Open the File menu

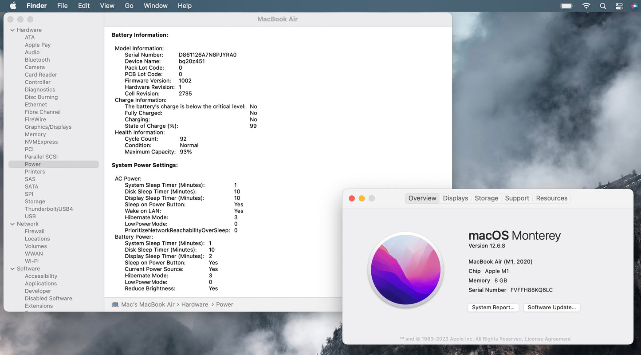pyautogui.click(x=63, y=6)
